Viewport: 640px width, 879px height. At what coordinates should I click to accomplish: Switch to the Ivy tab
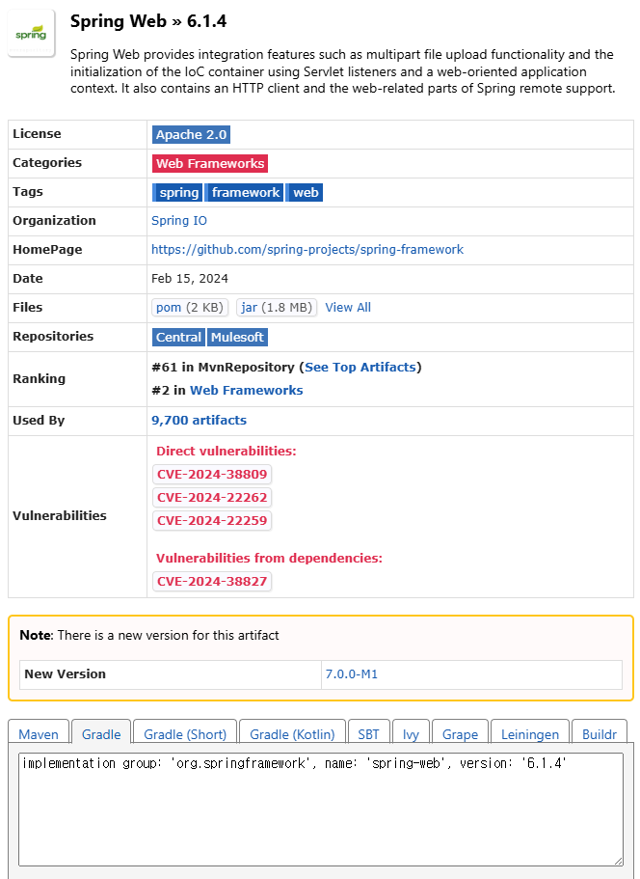click(x=411, y=734)
